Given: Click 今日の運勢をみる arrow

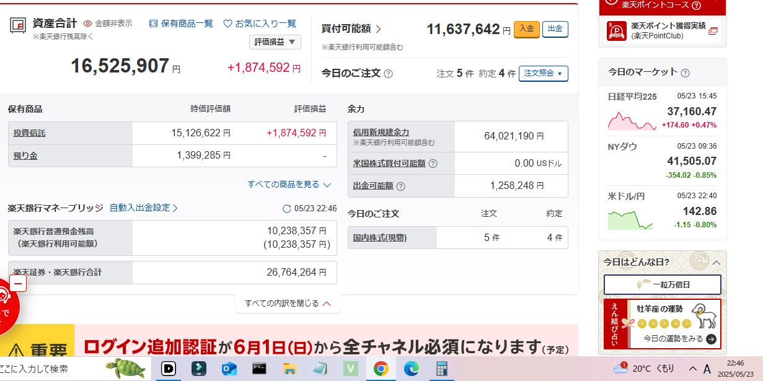Looking at the screenshot, I should 711,339.
